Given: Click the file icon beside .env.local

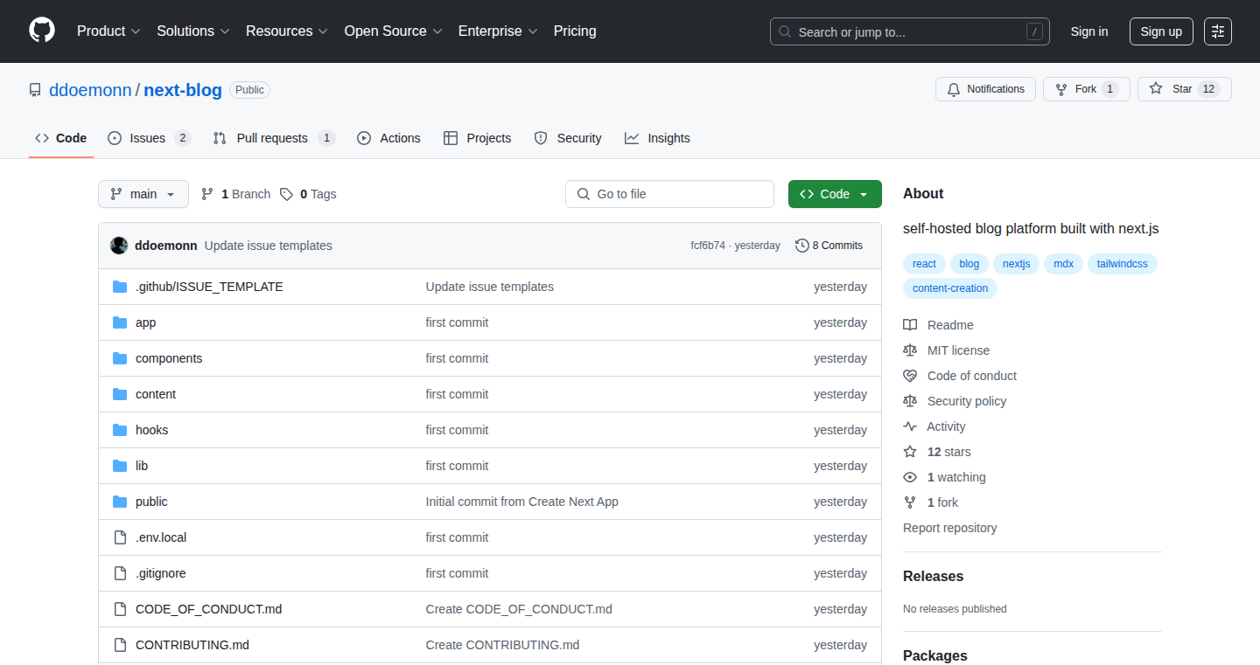Looking at the screenshot, I should point(120,537).
